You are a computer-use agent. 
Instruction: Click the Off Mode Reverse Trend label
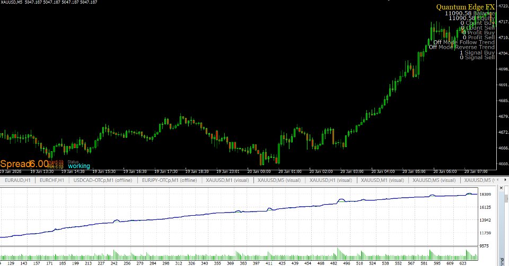tap(462, 47)
